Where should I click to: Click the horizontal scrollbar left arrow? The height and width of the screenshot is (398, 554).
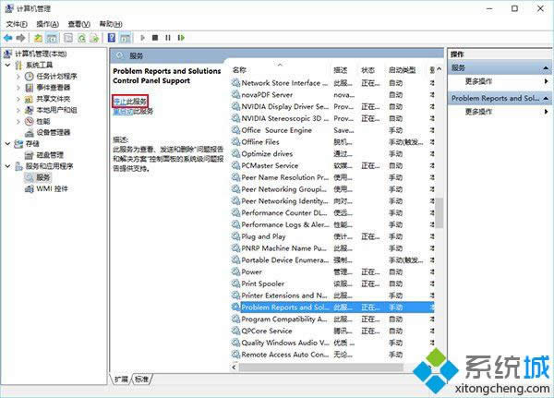tap(234, 368)
